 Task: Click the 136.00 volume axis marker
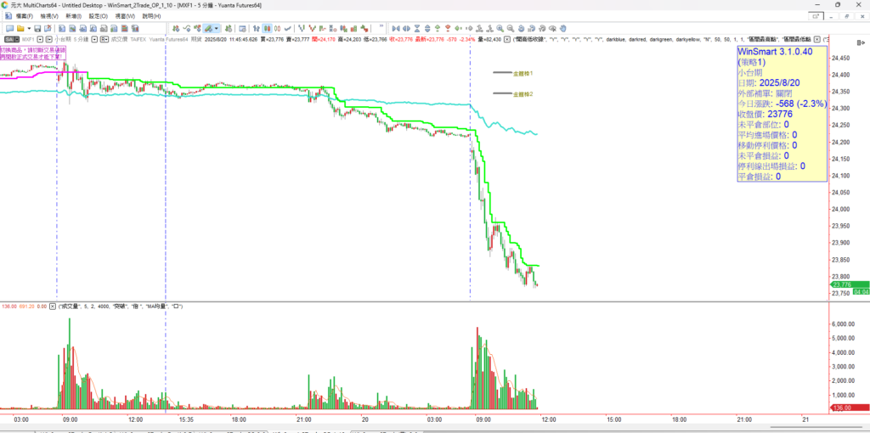tap(849, 408)
